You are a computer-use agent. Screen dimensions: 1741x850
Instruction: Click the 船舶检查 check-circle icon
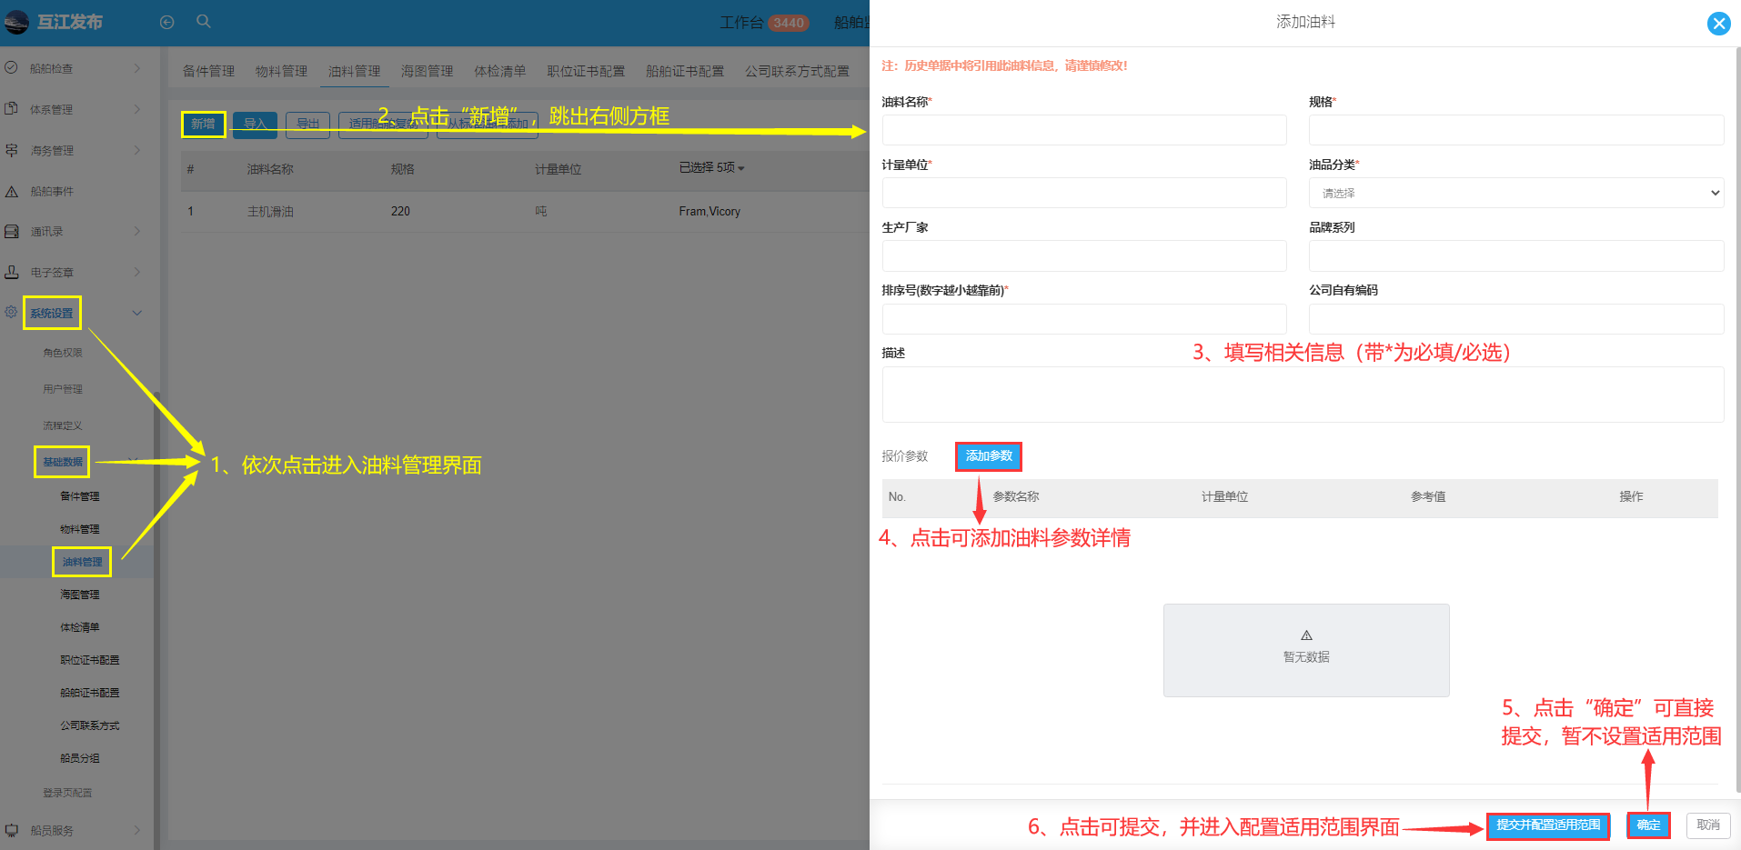coord(12,68)
